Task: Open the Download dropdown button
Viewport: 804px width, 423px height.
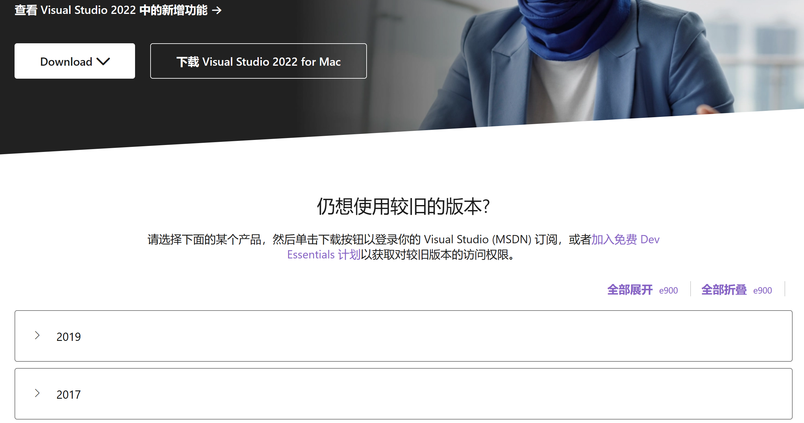Action: pyautogui.click(x=75, y=61)
